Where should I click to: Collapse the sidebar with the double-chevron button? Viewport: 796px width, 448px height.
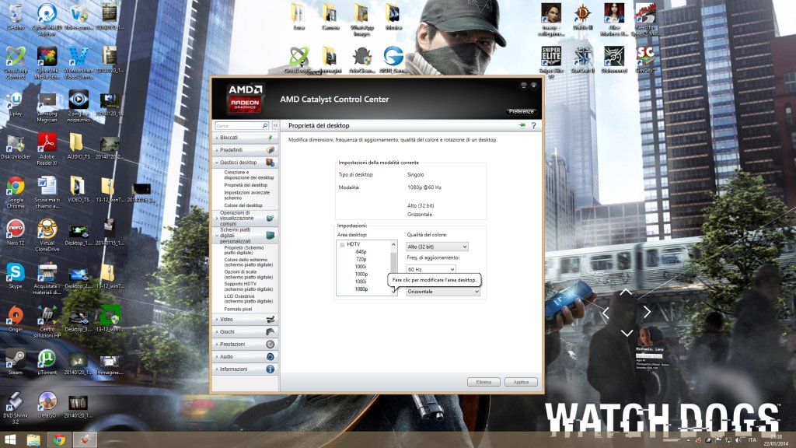click(275, 125)
